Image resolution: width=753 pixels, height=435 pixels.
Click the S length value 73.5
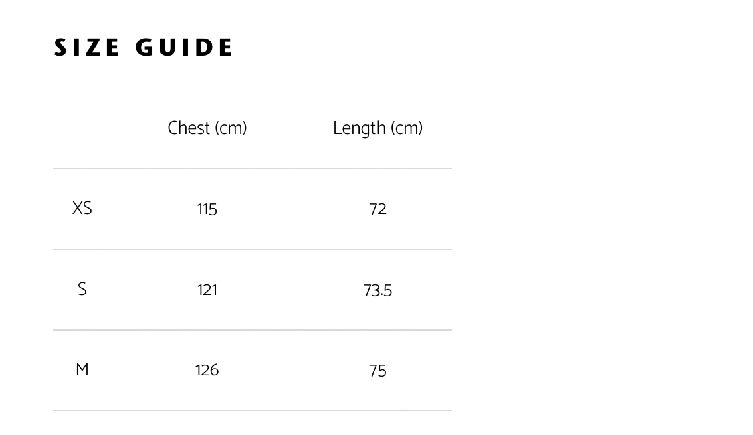click(378, 290)
